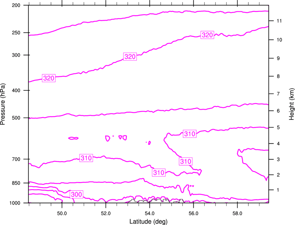Click the 3 km height tick label

coord(278,160)
